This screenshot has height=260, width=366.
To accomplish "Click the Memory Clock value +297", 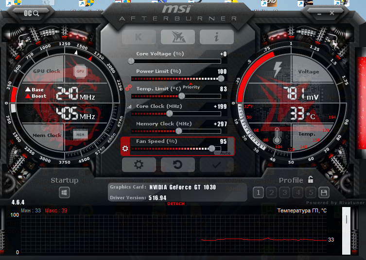I will pyautogui.click(x=220, y=124).
